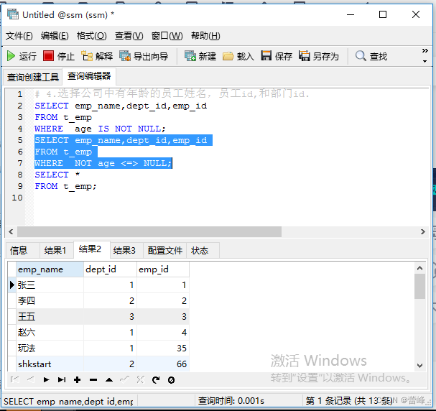This screenshot has width=436, height=411.
Task: Select the 赵六 cell
Action: [x=50, y=333]
